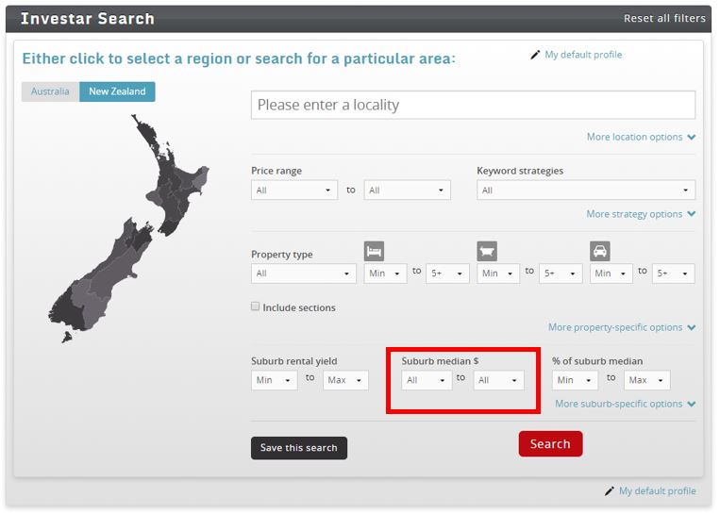This screenshot has height=514, width=720.
Task: Open Suburb median $ maximum dropdown
Action: 498,380
